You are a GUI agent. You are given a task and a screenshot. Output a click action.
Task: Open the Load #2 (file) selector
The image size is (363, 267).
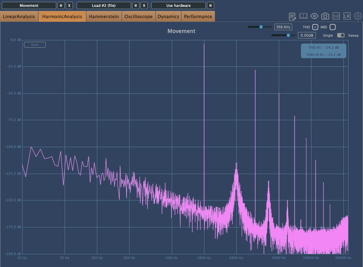coord(103,5)
